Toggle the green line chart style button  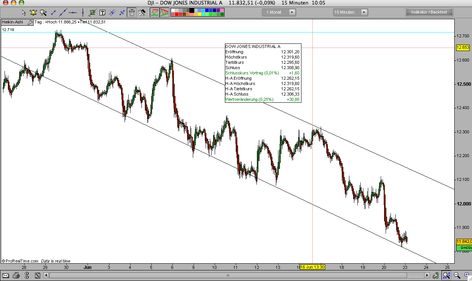(x=155, y=12)
